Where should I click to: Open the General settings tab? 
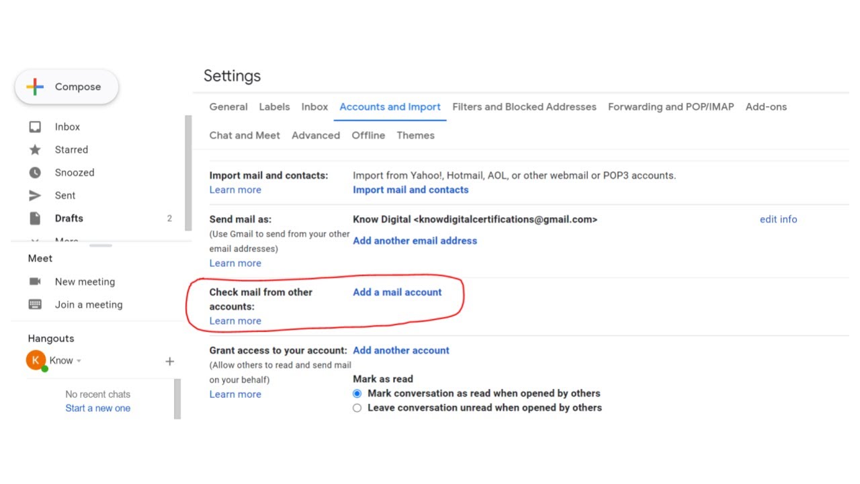click(228, 107)
